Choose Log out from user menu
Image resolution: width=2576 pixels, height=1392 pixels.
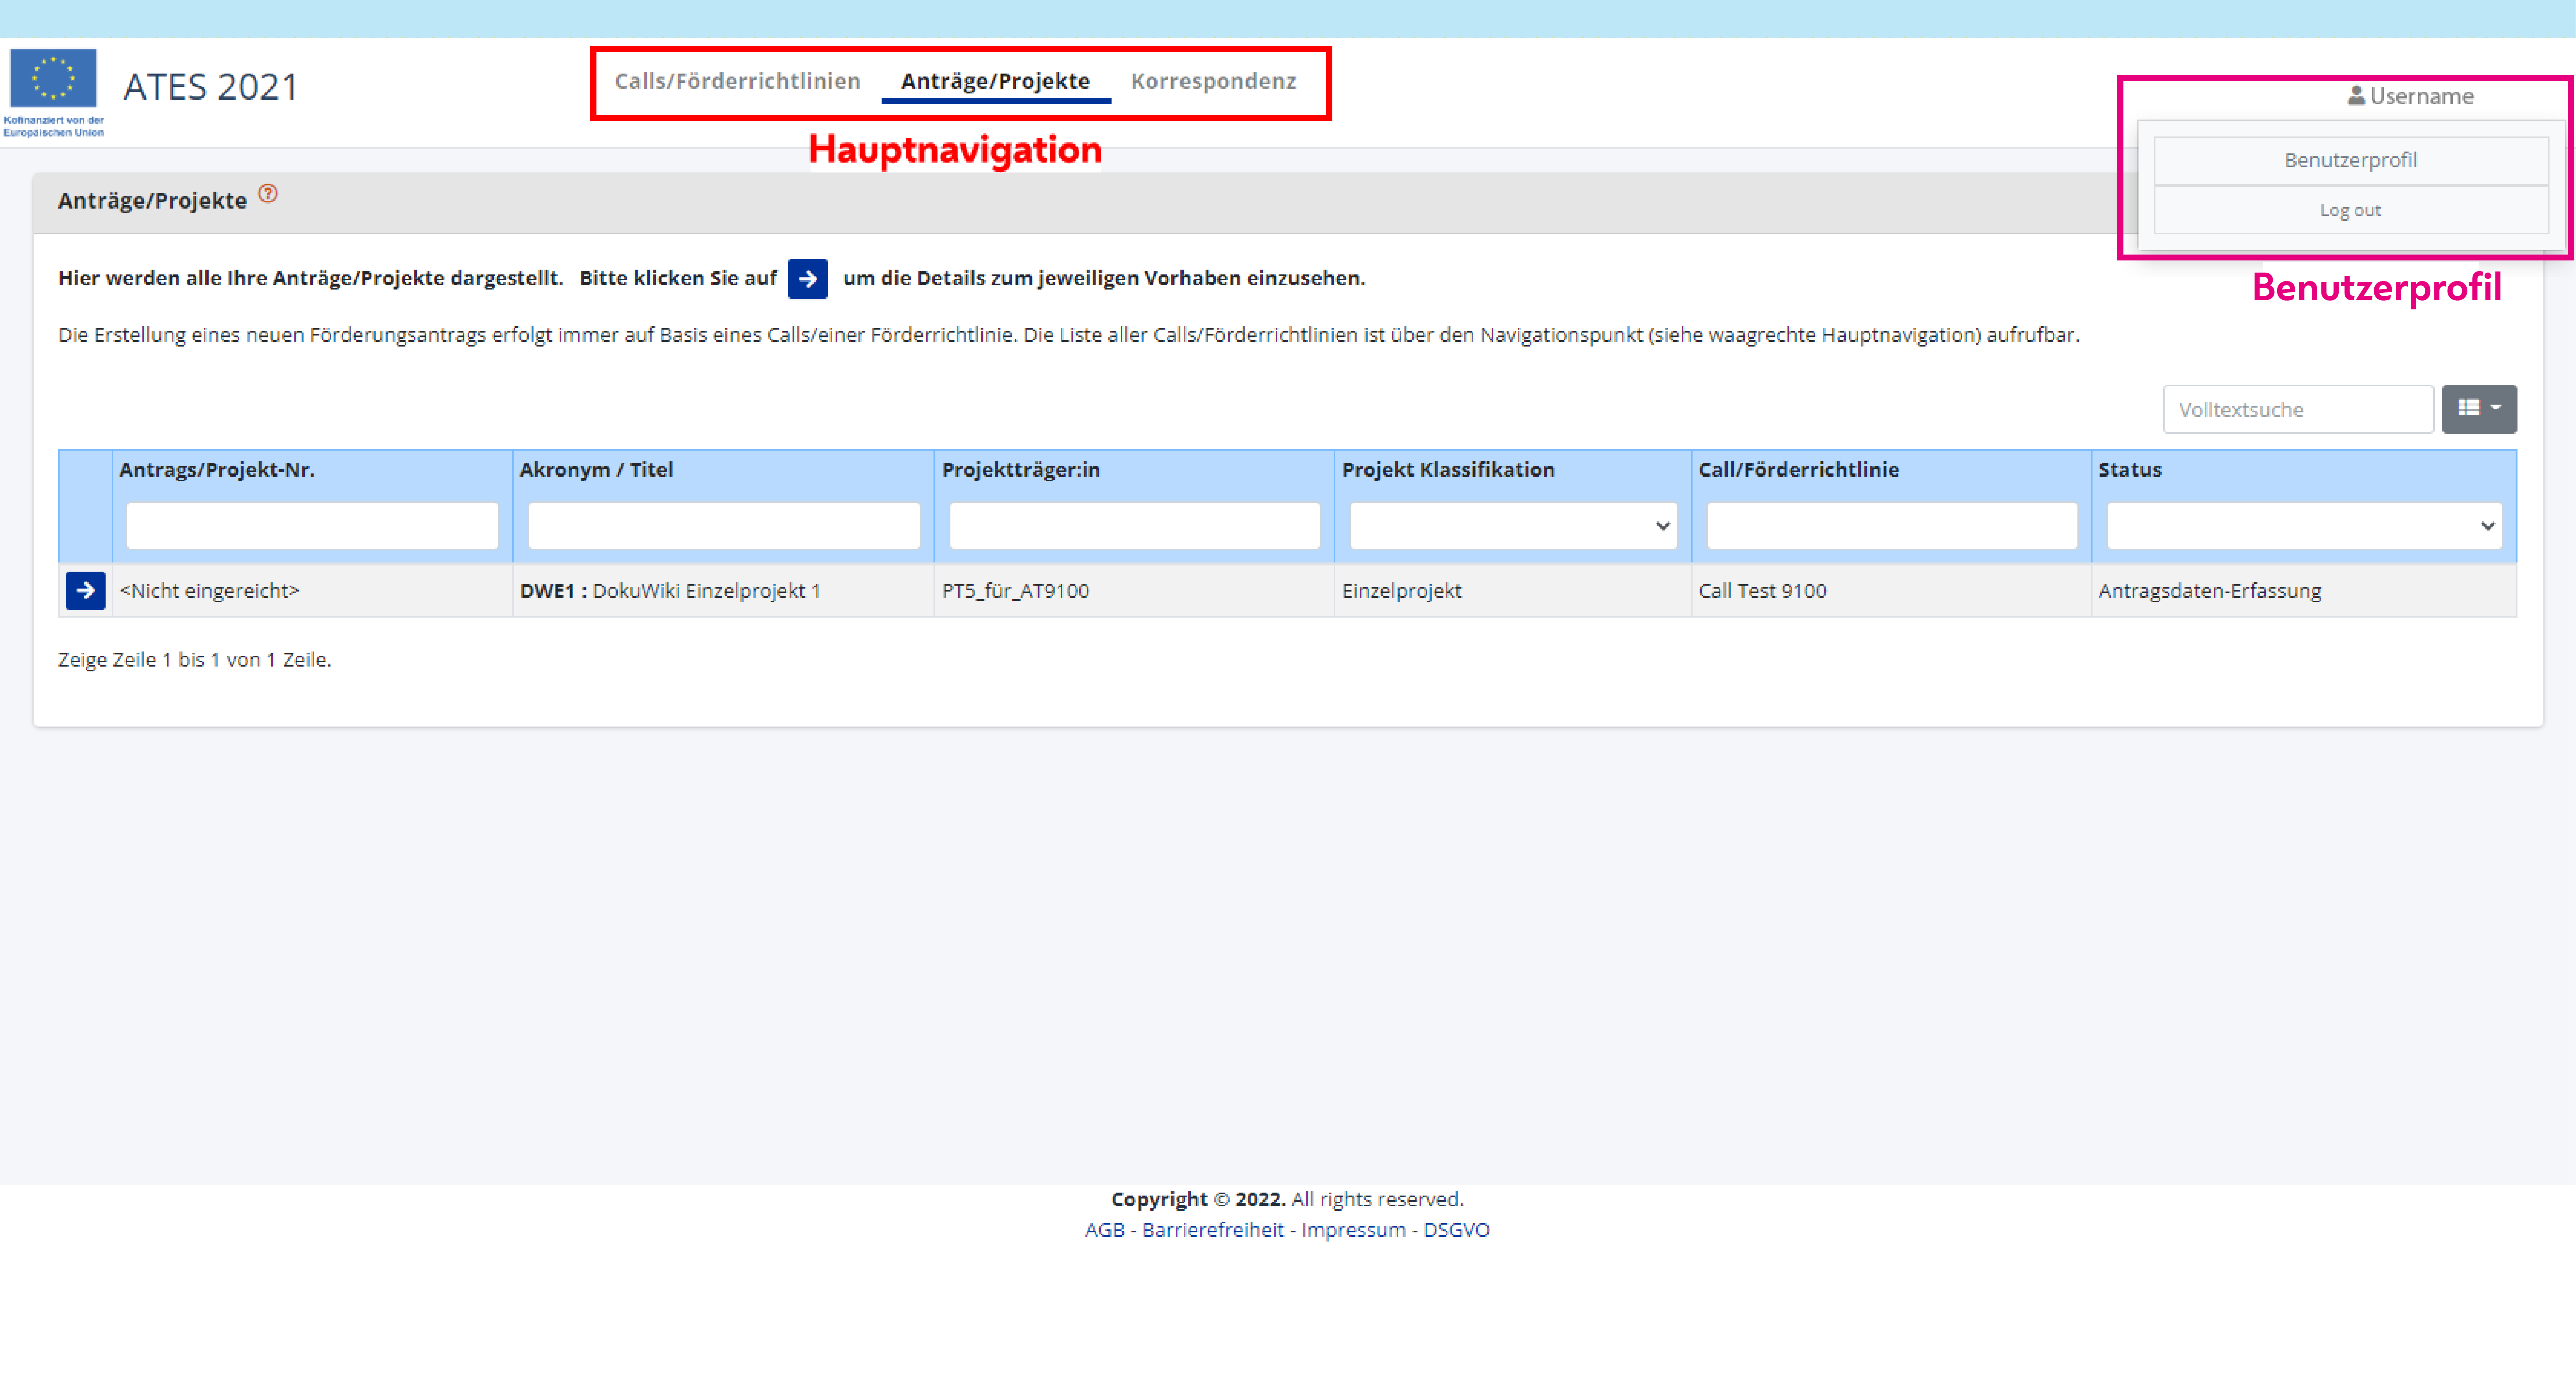pos(2351,210)
